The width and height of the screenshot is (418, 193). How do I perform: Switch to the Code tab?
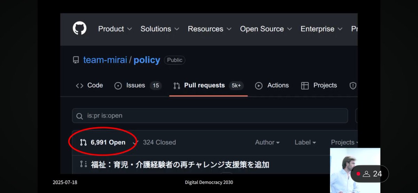point(89,85)
